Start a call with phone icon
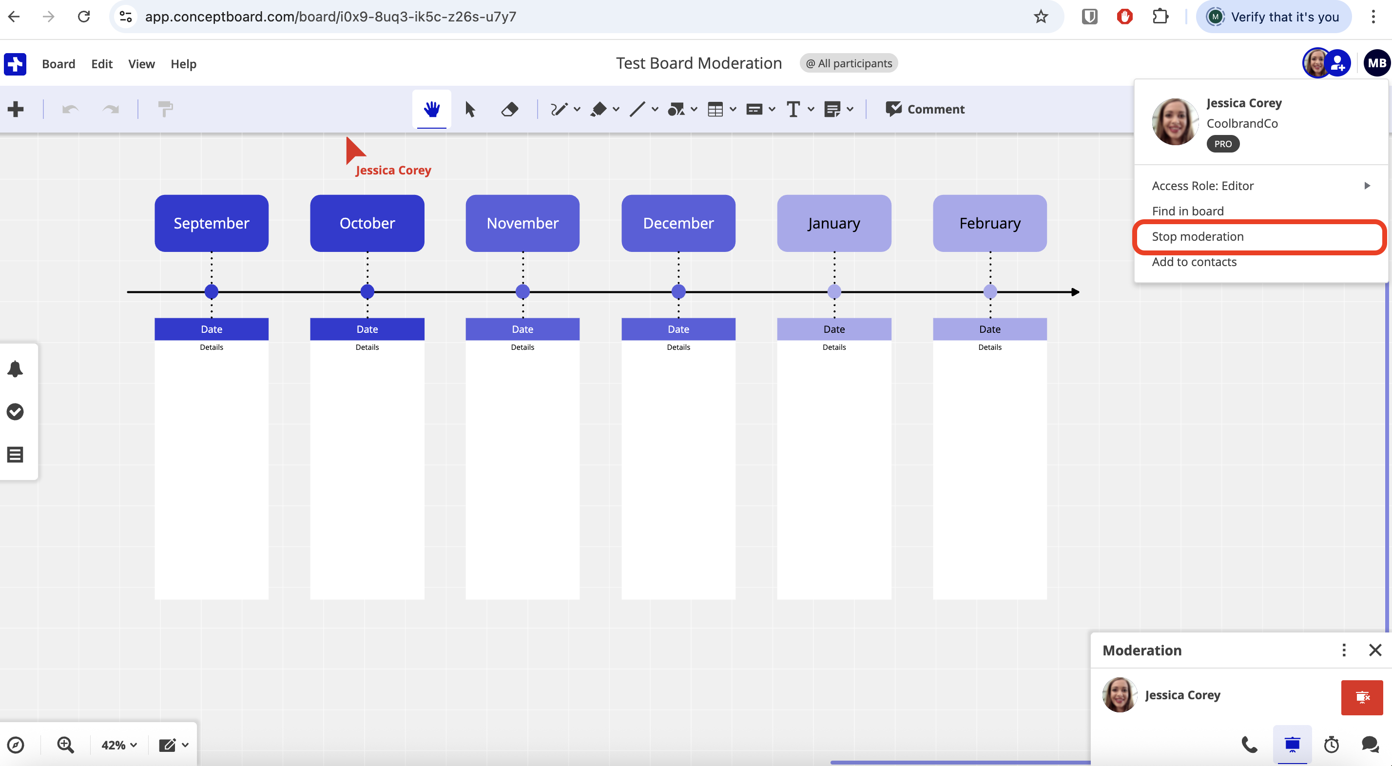Viewport: 1392px width, 766px height. (1249, 745)
